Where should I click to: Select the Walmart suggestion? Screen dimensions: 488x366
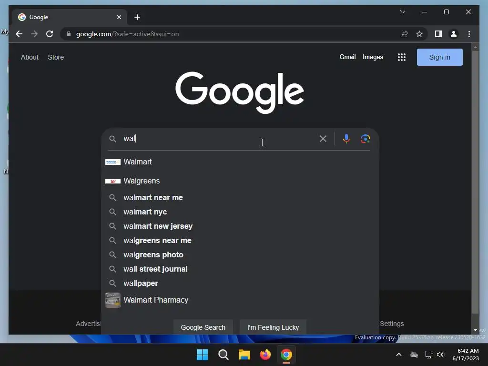tap(240, 162)
